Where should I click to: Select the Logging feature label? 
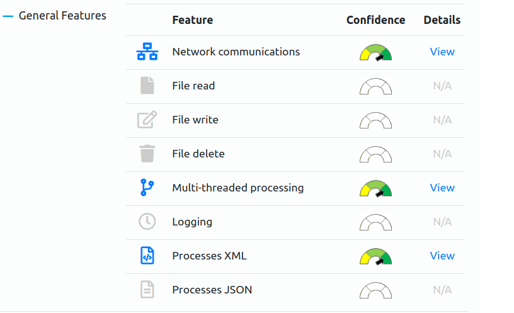pos(192,222)
